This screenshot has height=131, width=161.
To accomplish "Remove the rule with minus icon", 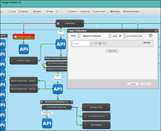I will click(x=95, y=44).
